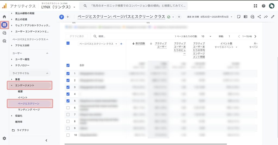Image resolution: width=278 pixels, height=145 pixels.
Task: Open the ページパスとスクリーン クラス dimension dropdown
Action: (98, 44)
